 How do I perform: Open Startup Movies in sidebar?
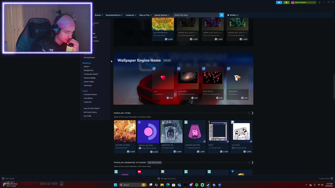[89, 57]
